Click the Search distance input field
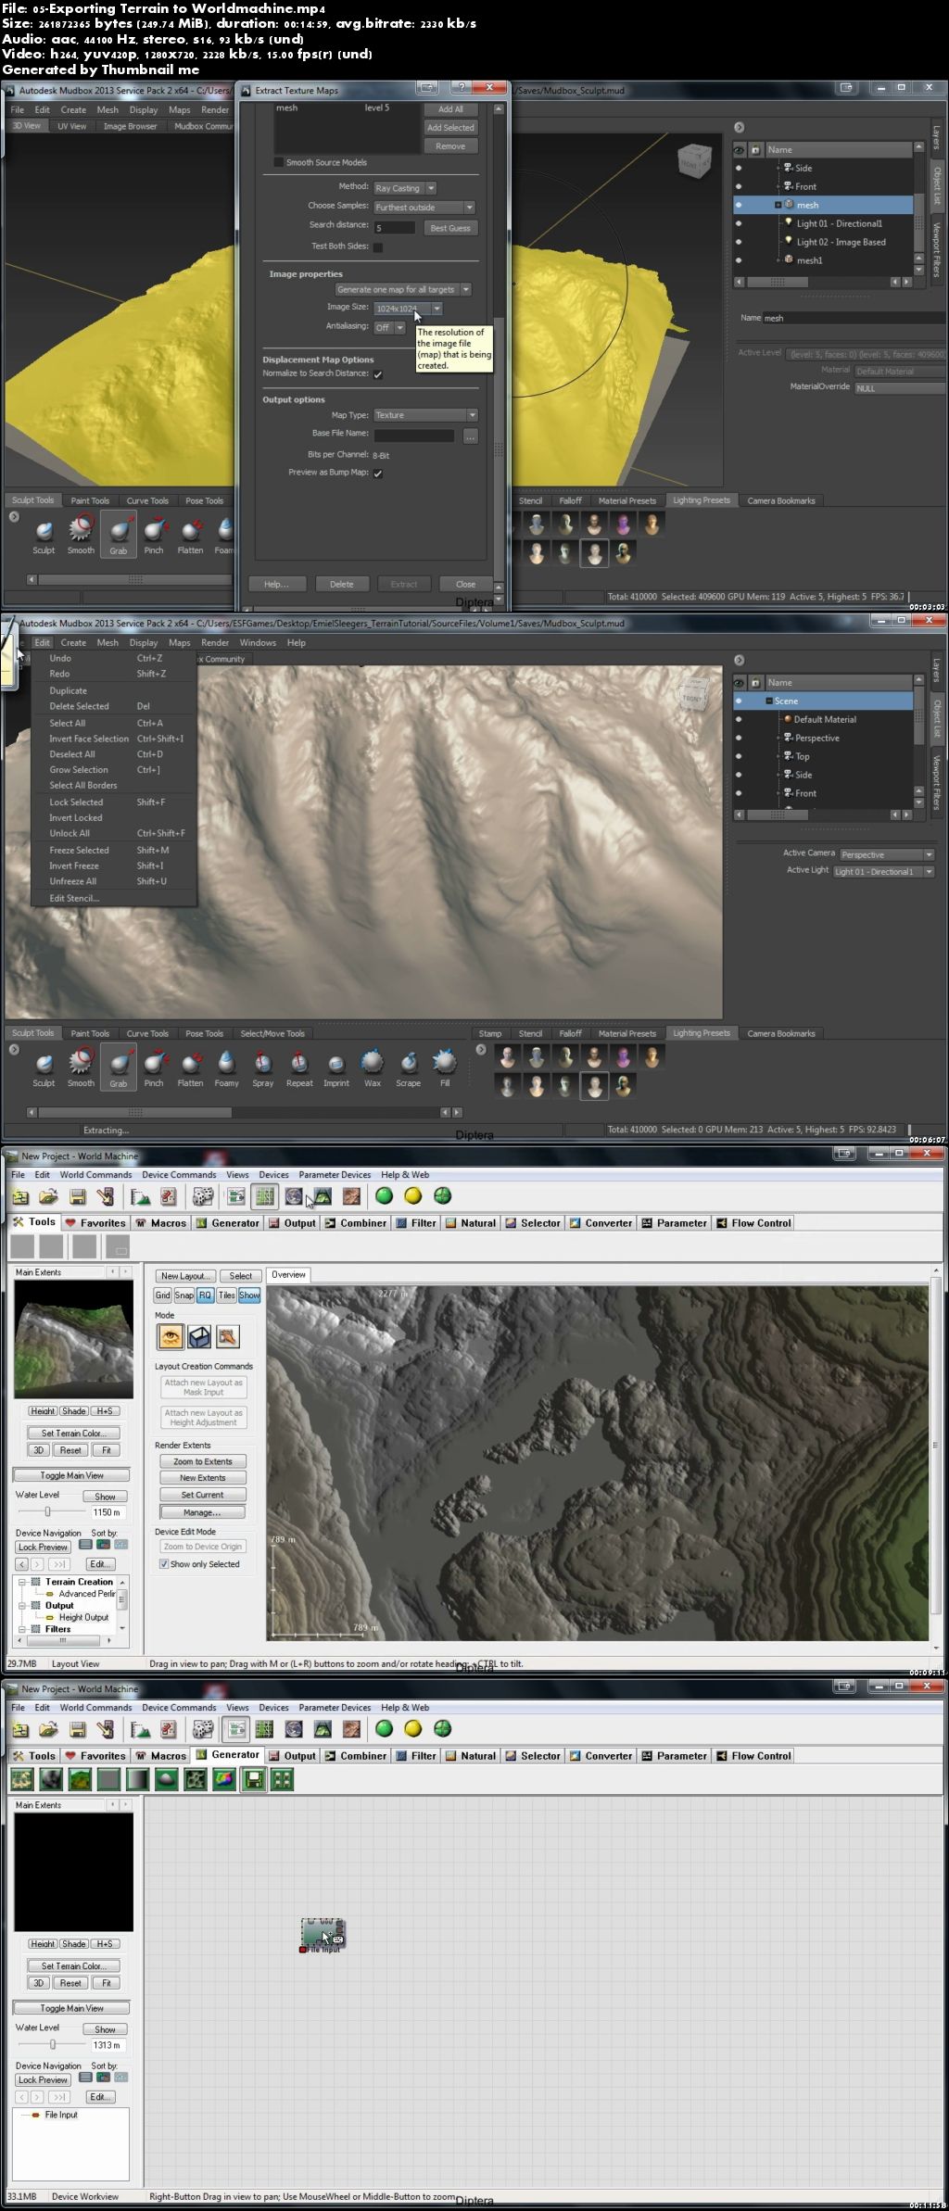 click(395, 228)
